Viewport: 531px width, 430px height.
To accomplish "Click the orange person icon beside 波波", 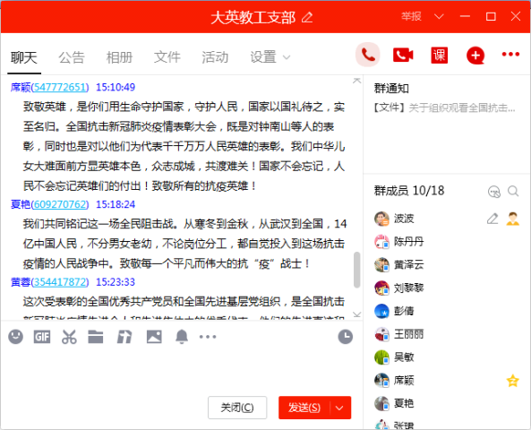I will pos(513,219).
